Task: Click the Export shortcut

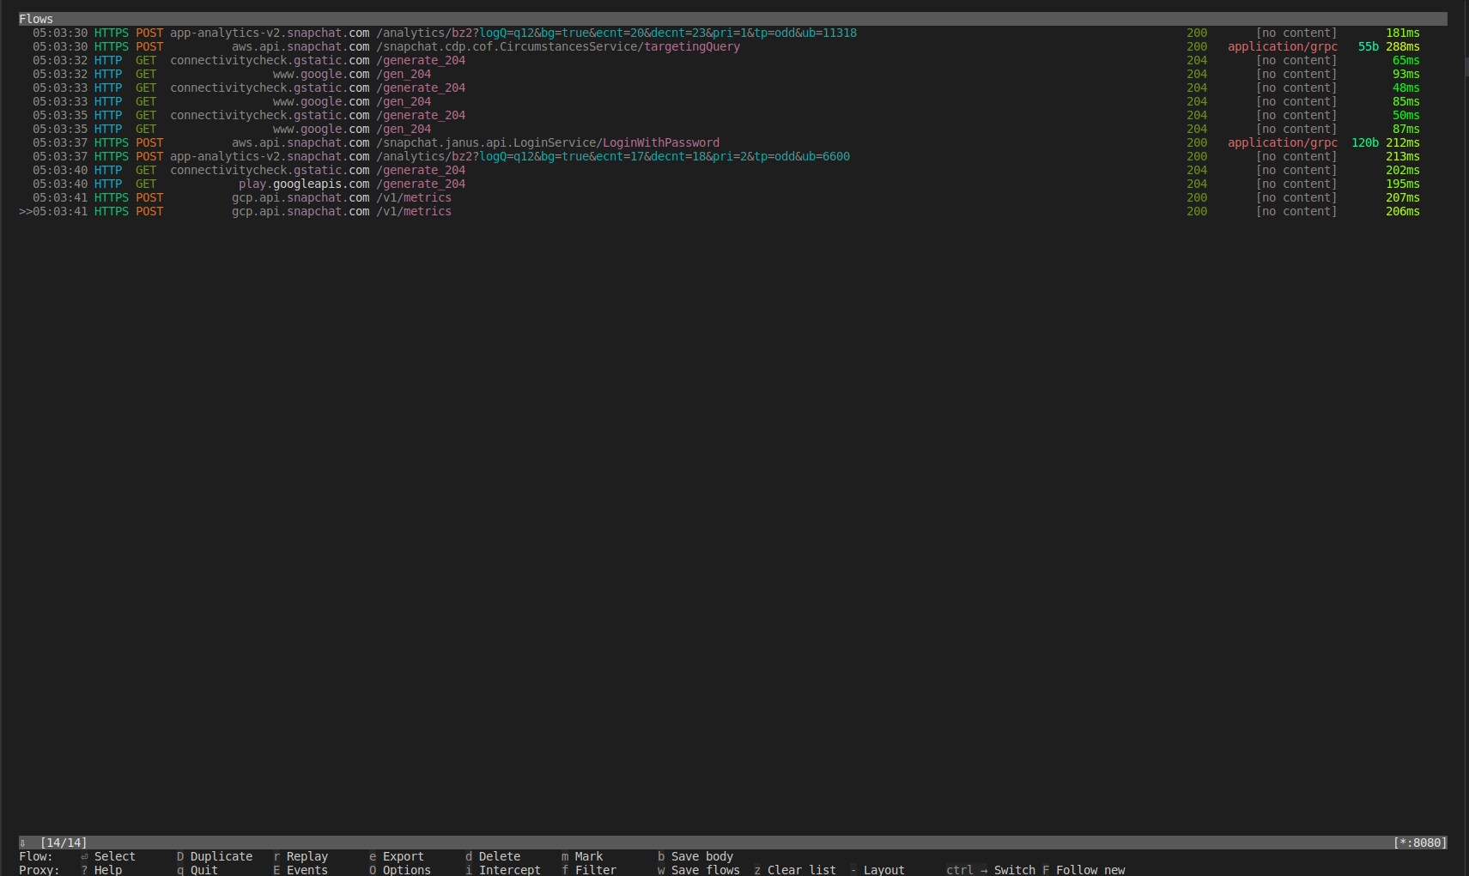Action: [403, 856]
